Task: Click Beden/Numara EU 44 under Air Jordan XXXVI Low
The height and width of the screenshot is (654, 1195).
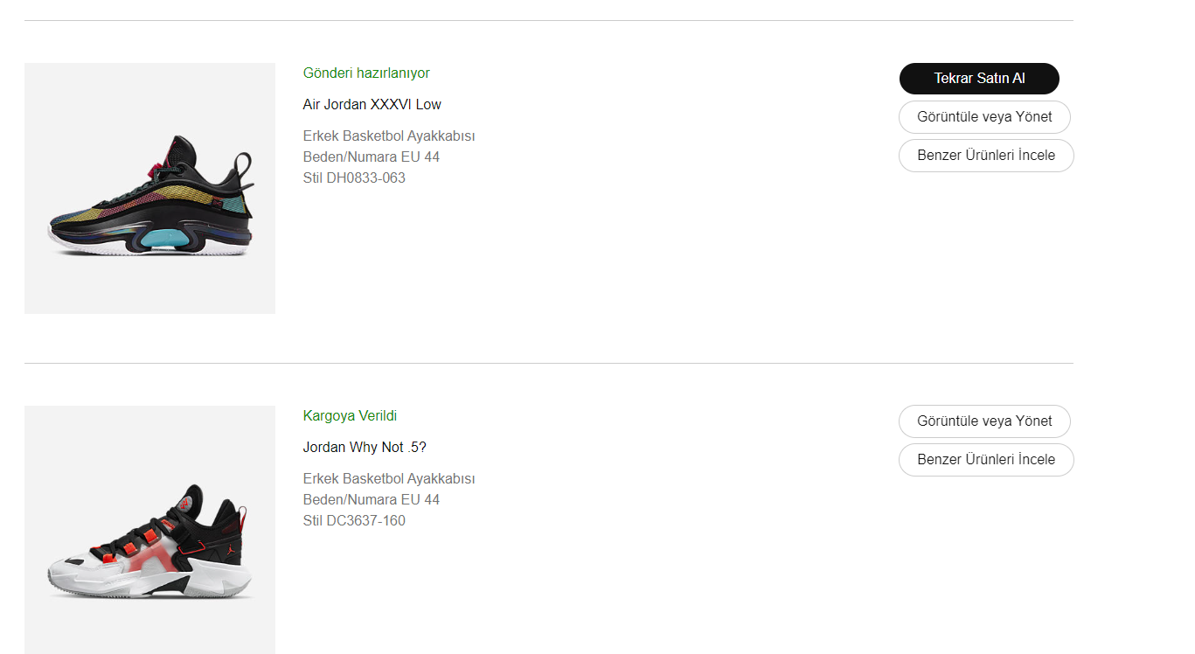Action: [x=372, y=157]
